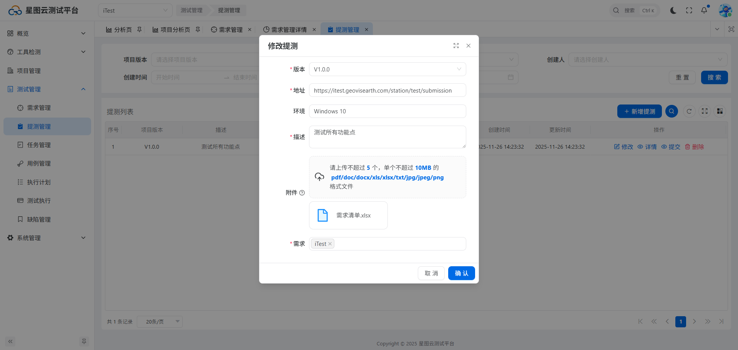Click the fullscreen icon in dialog header
This screenshot has width=738, height=350.
click(x=456, y=46)
